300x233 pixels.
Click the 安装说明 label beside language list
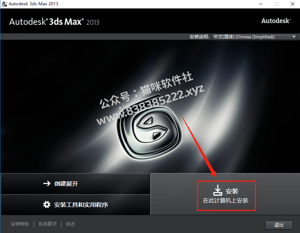pos(199,37)
